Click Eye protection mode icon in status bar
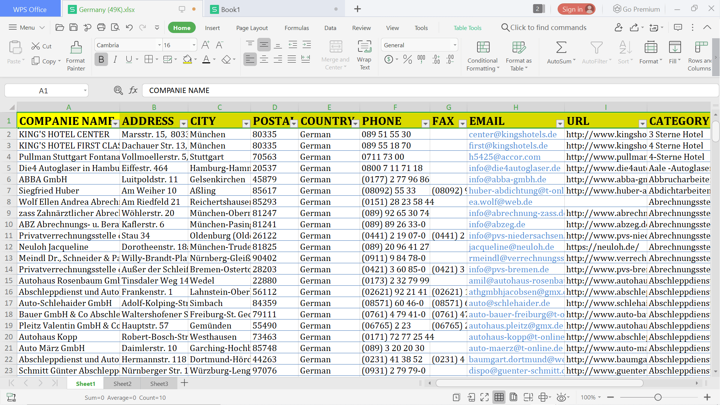This screenshot has height=405, width=720. click(561, 397)
